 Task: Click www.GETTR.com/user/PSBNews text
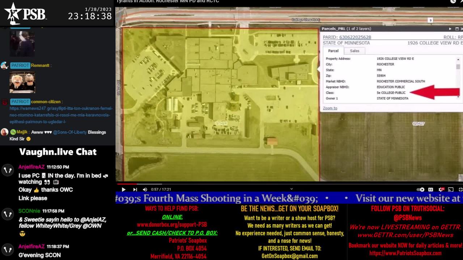click(x=405, y=235)
